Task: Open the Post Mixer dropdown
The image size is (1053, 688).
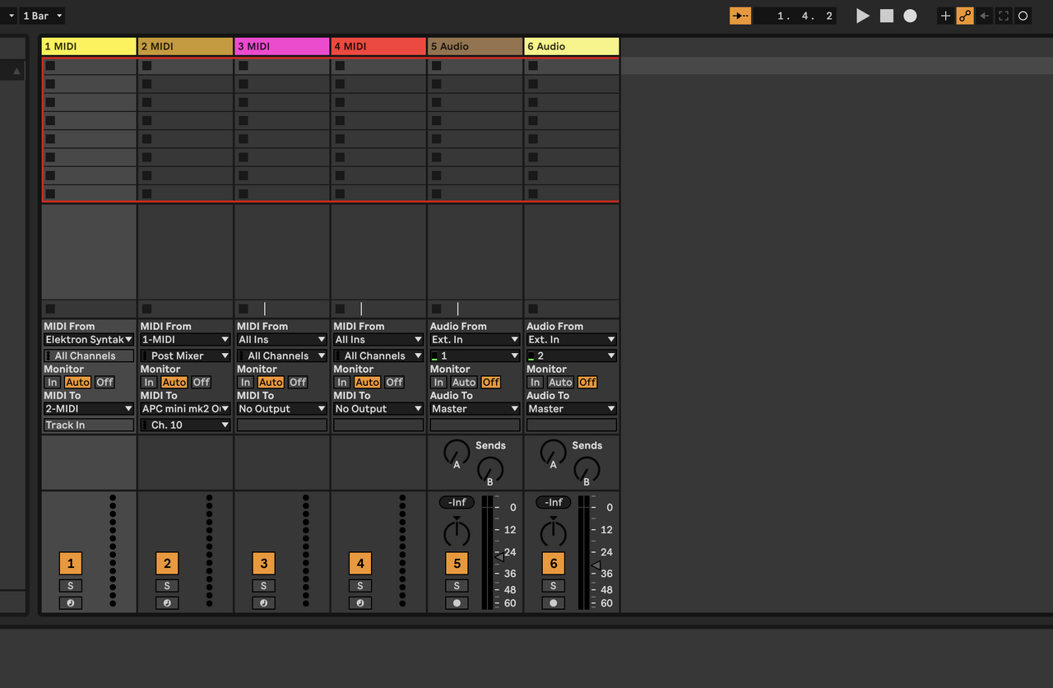Action: (185, 356)
